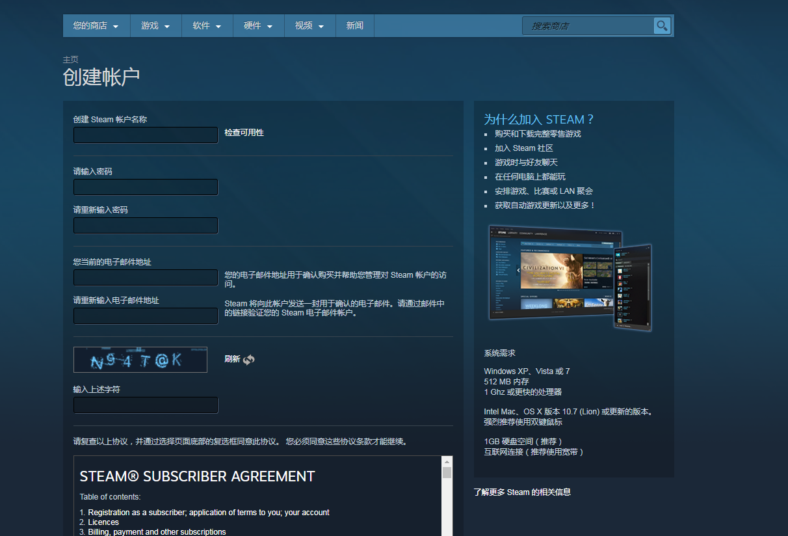Click the captcha refresh arrows icon
788x536 pixels.
pyautogui.click(x=248, y=360)
